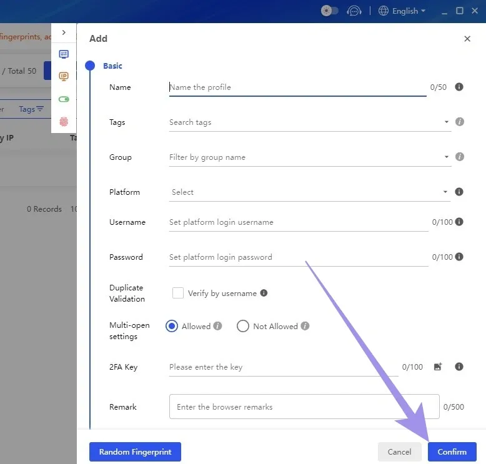The image size is (486, 464).
Task: Click the Remark text box
Action: 304,407
